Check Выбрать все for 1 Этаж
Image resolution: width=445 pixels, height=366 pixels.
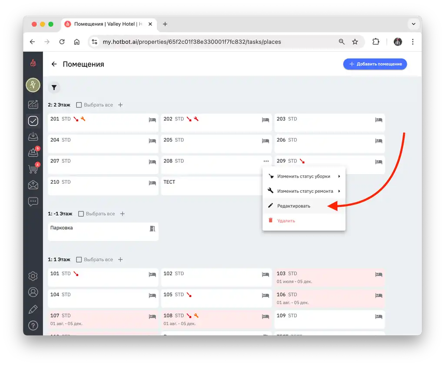[x=79, y=260]
